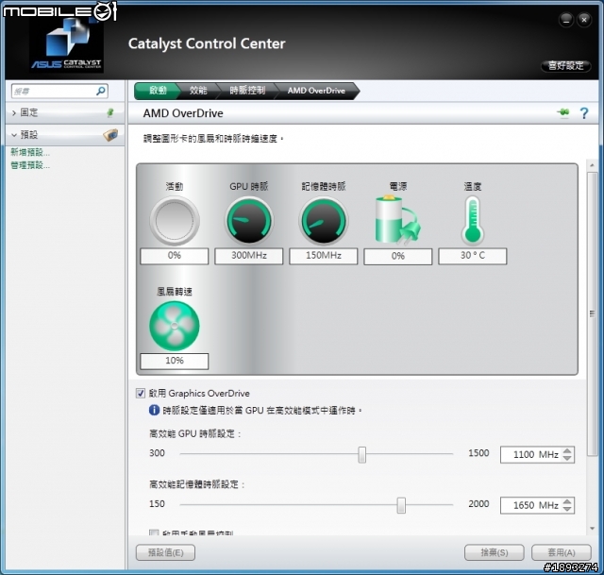The image size is (604, 575).
Task: Click the scrollbar down arrow
Action: pos(592,529)
